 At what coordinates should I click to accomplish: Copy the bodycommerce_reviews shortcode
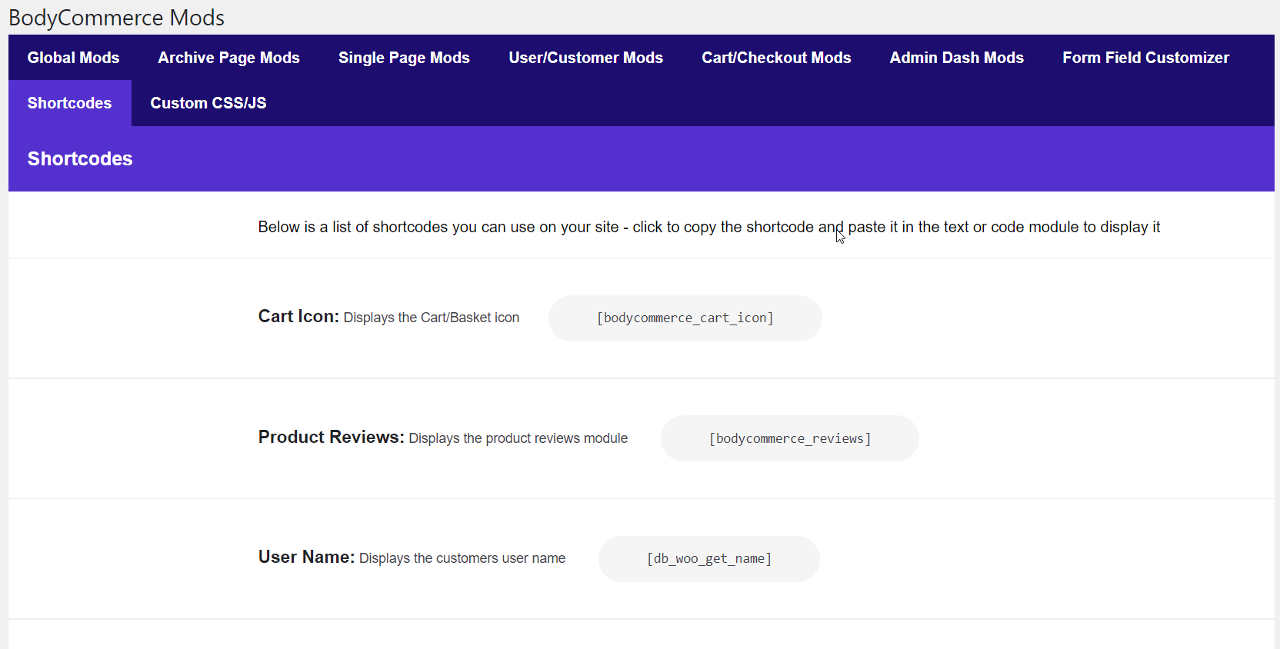point(789,438)
